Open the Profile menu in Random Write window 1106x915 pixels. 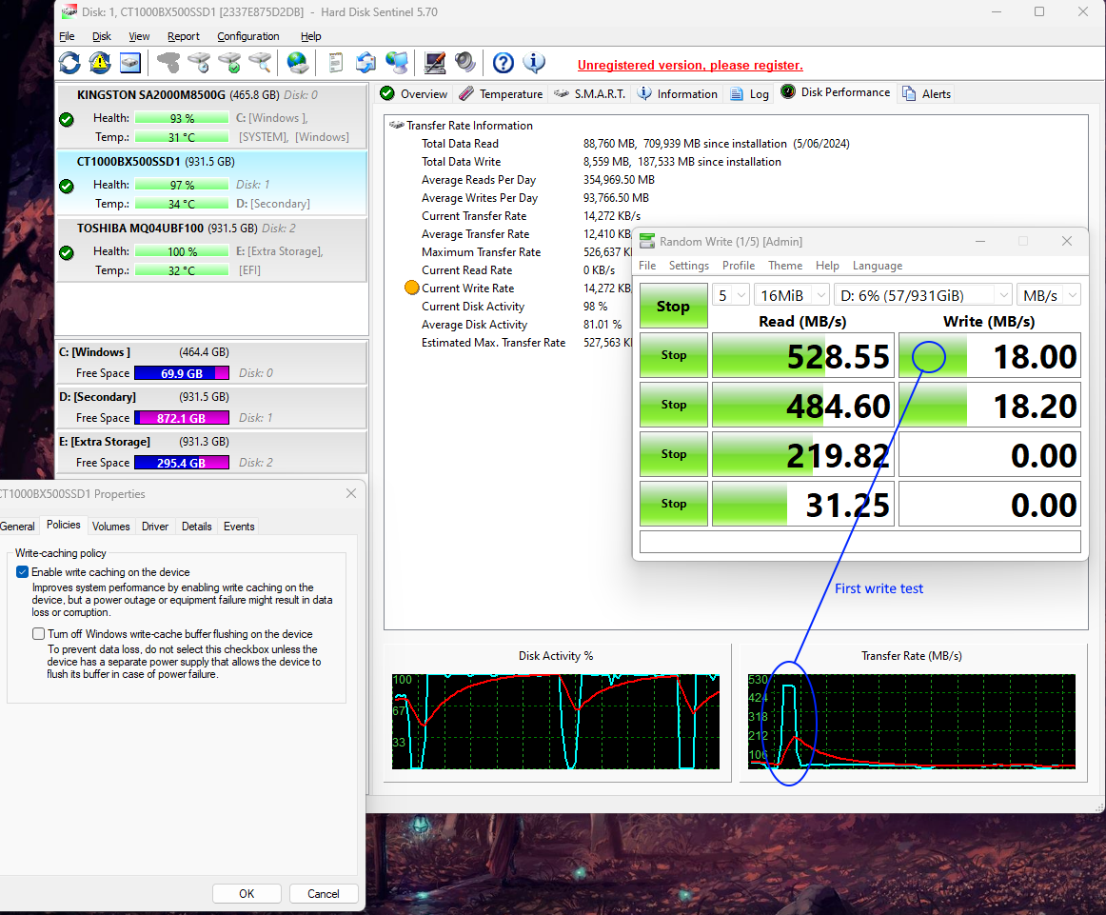click(x=739, y=266)
